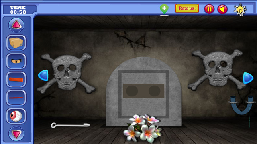Go to the left room with the blue arrow
257x144 pixels.
(x=43, y=76)
